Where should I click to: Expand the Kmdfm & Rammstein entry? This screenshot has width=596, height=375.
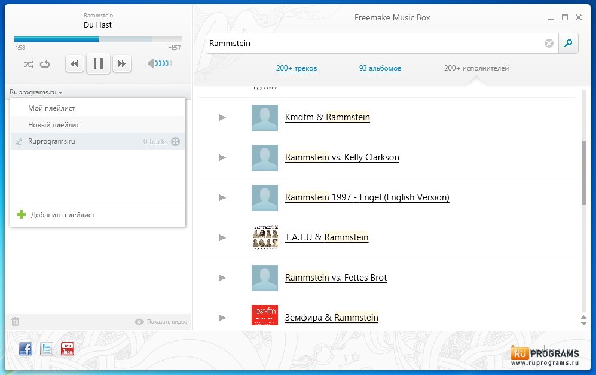[x=222, y=117]
